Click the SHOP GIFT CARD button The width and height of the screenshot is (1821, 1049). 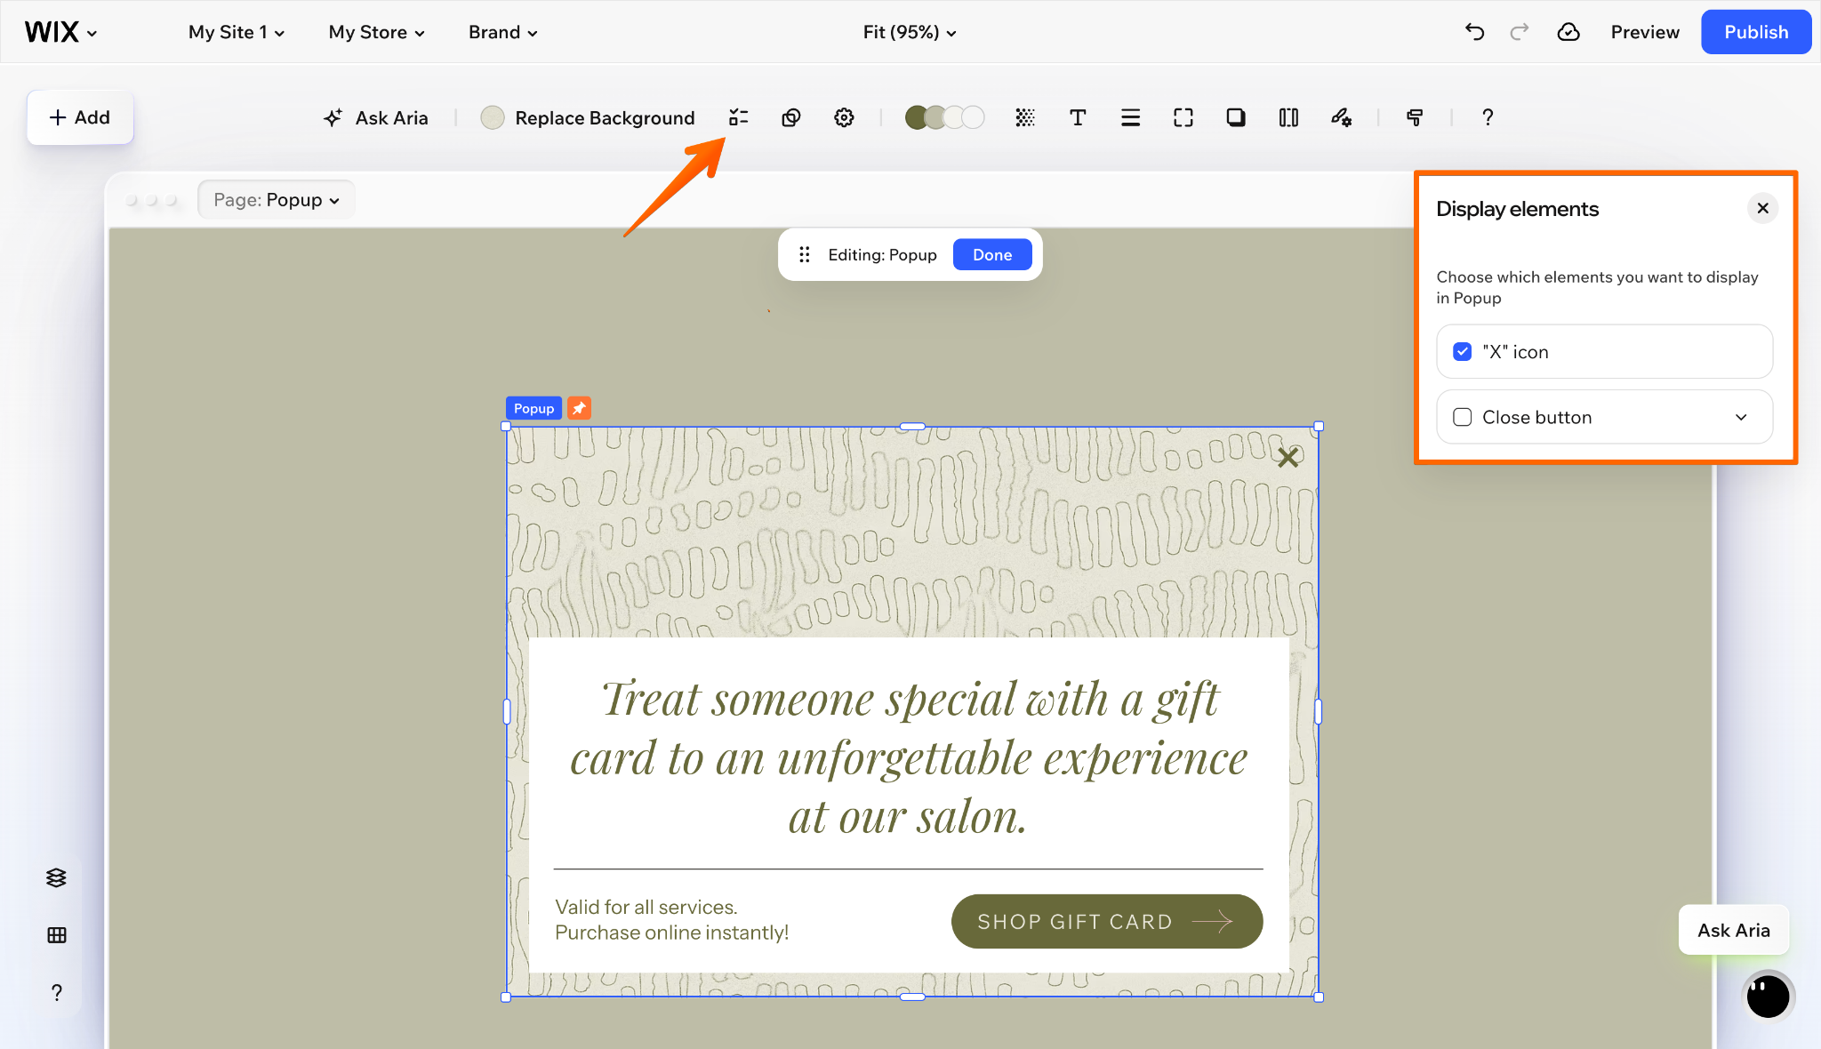coord(1107,921)
